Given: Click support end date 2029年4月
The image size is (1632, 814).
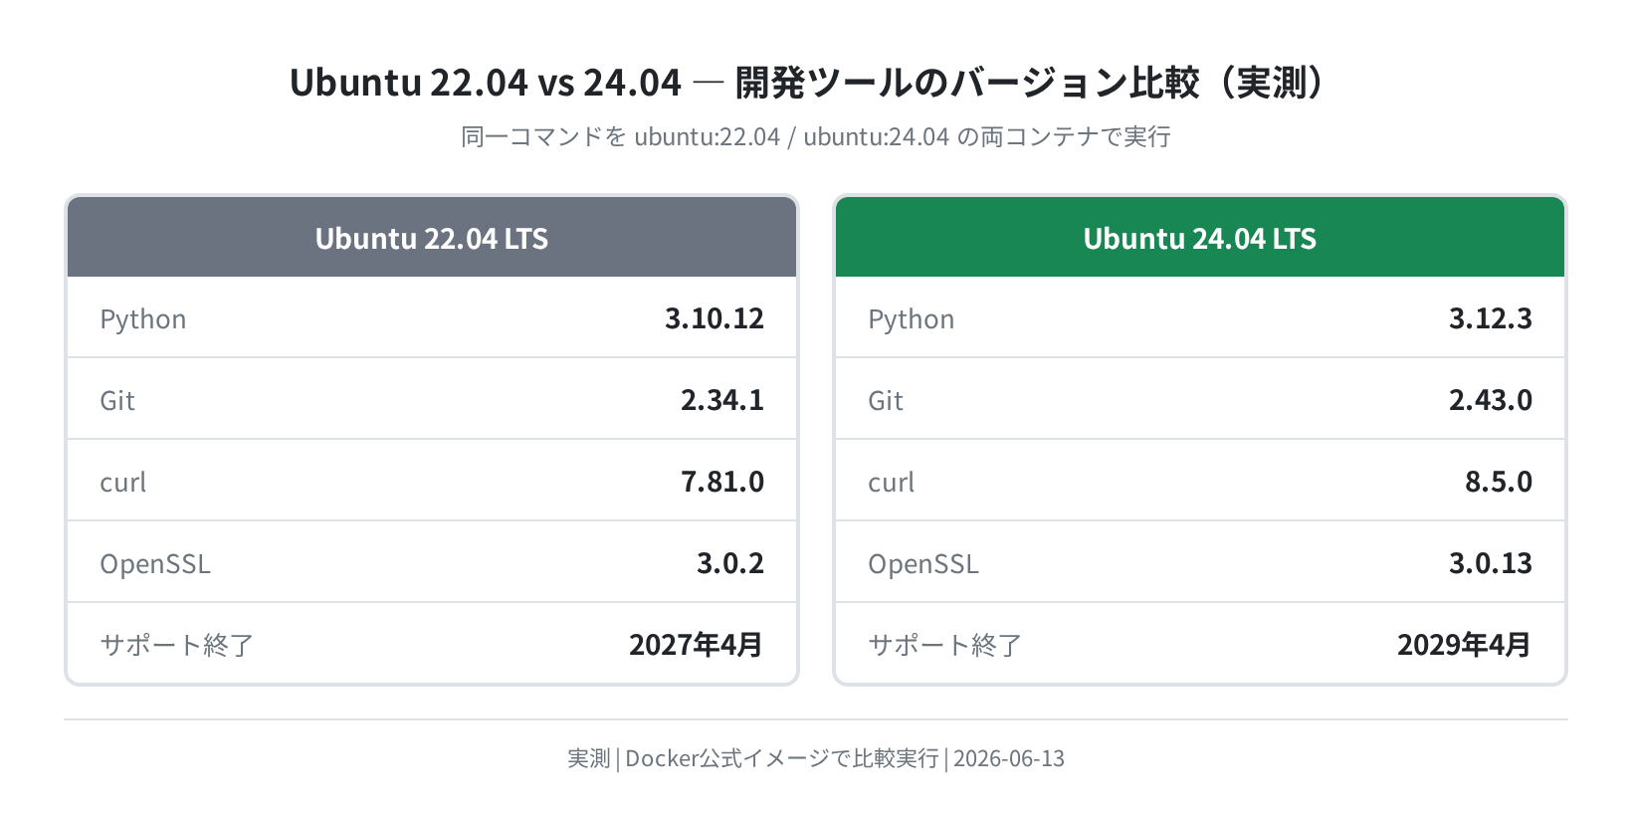Looking at the screenshot, I should click(1465, 645).
